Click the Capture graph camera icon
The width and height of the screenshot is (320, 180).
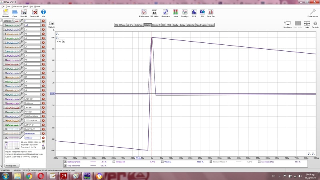tap(52, 24)
